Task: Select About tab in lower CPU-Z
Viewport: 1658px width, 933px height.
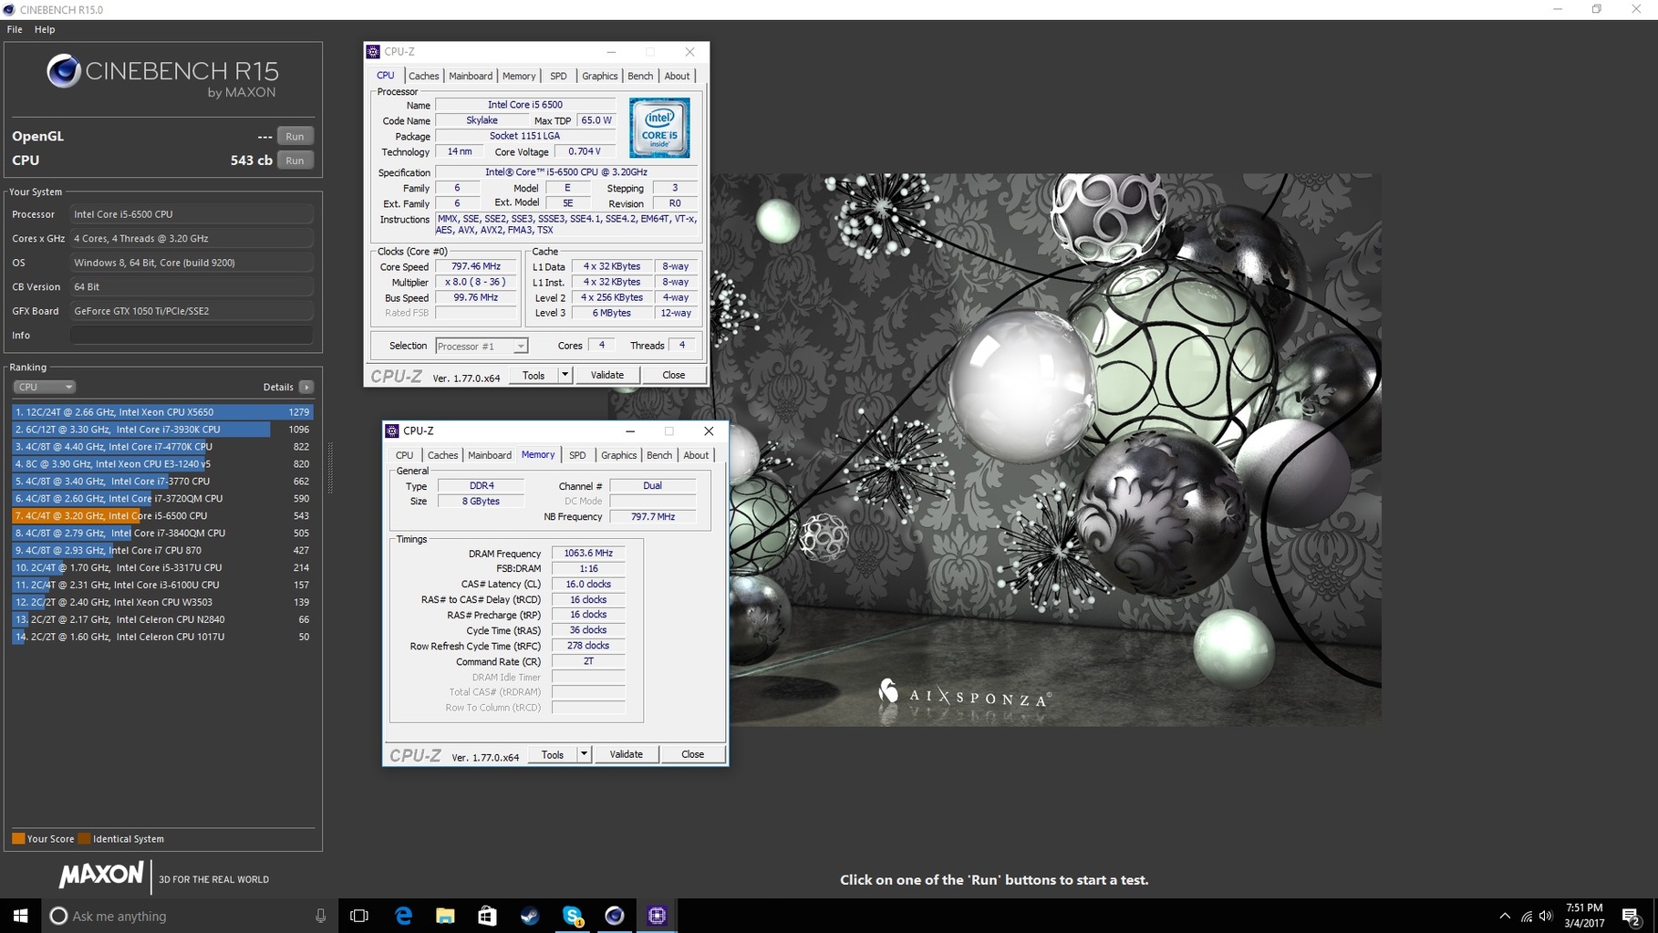Action: coord(696,455)
